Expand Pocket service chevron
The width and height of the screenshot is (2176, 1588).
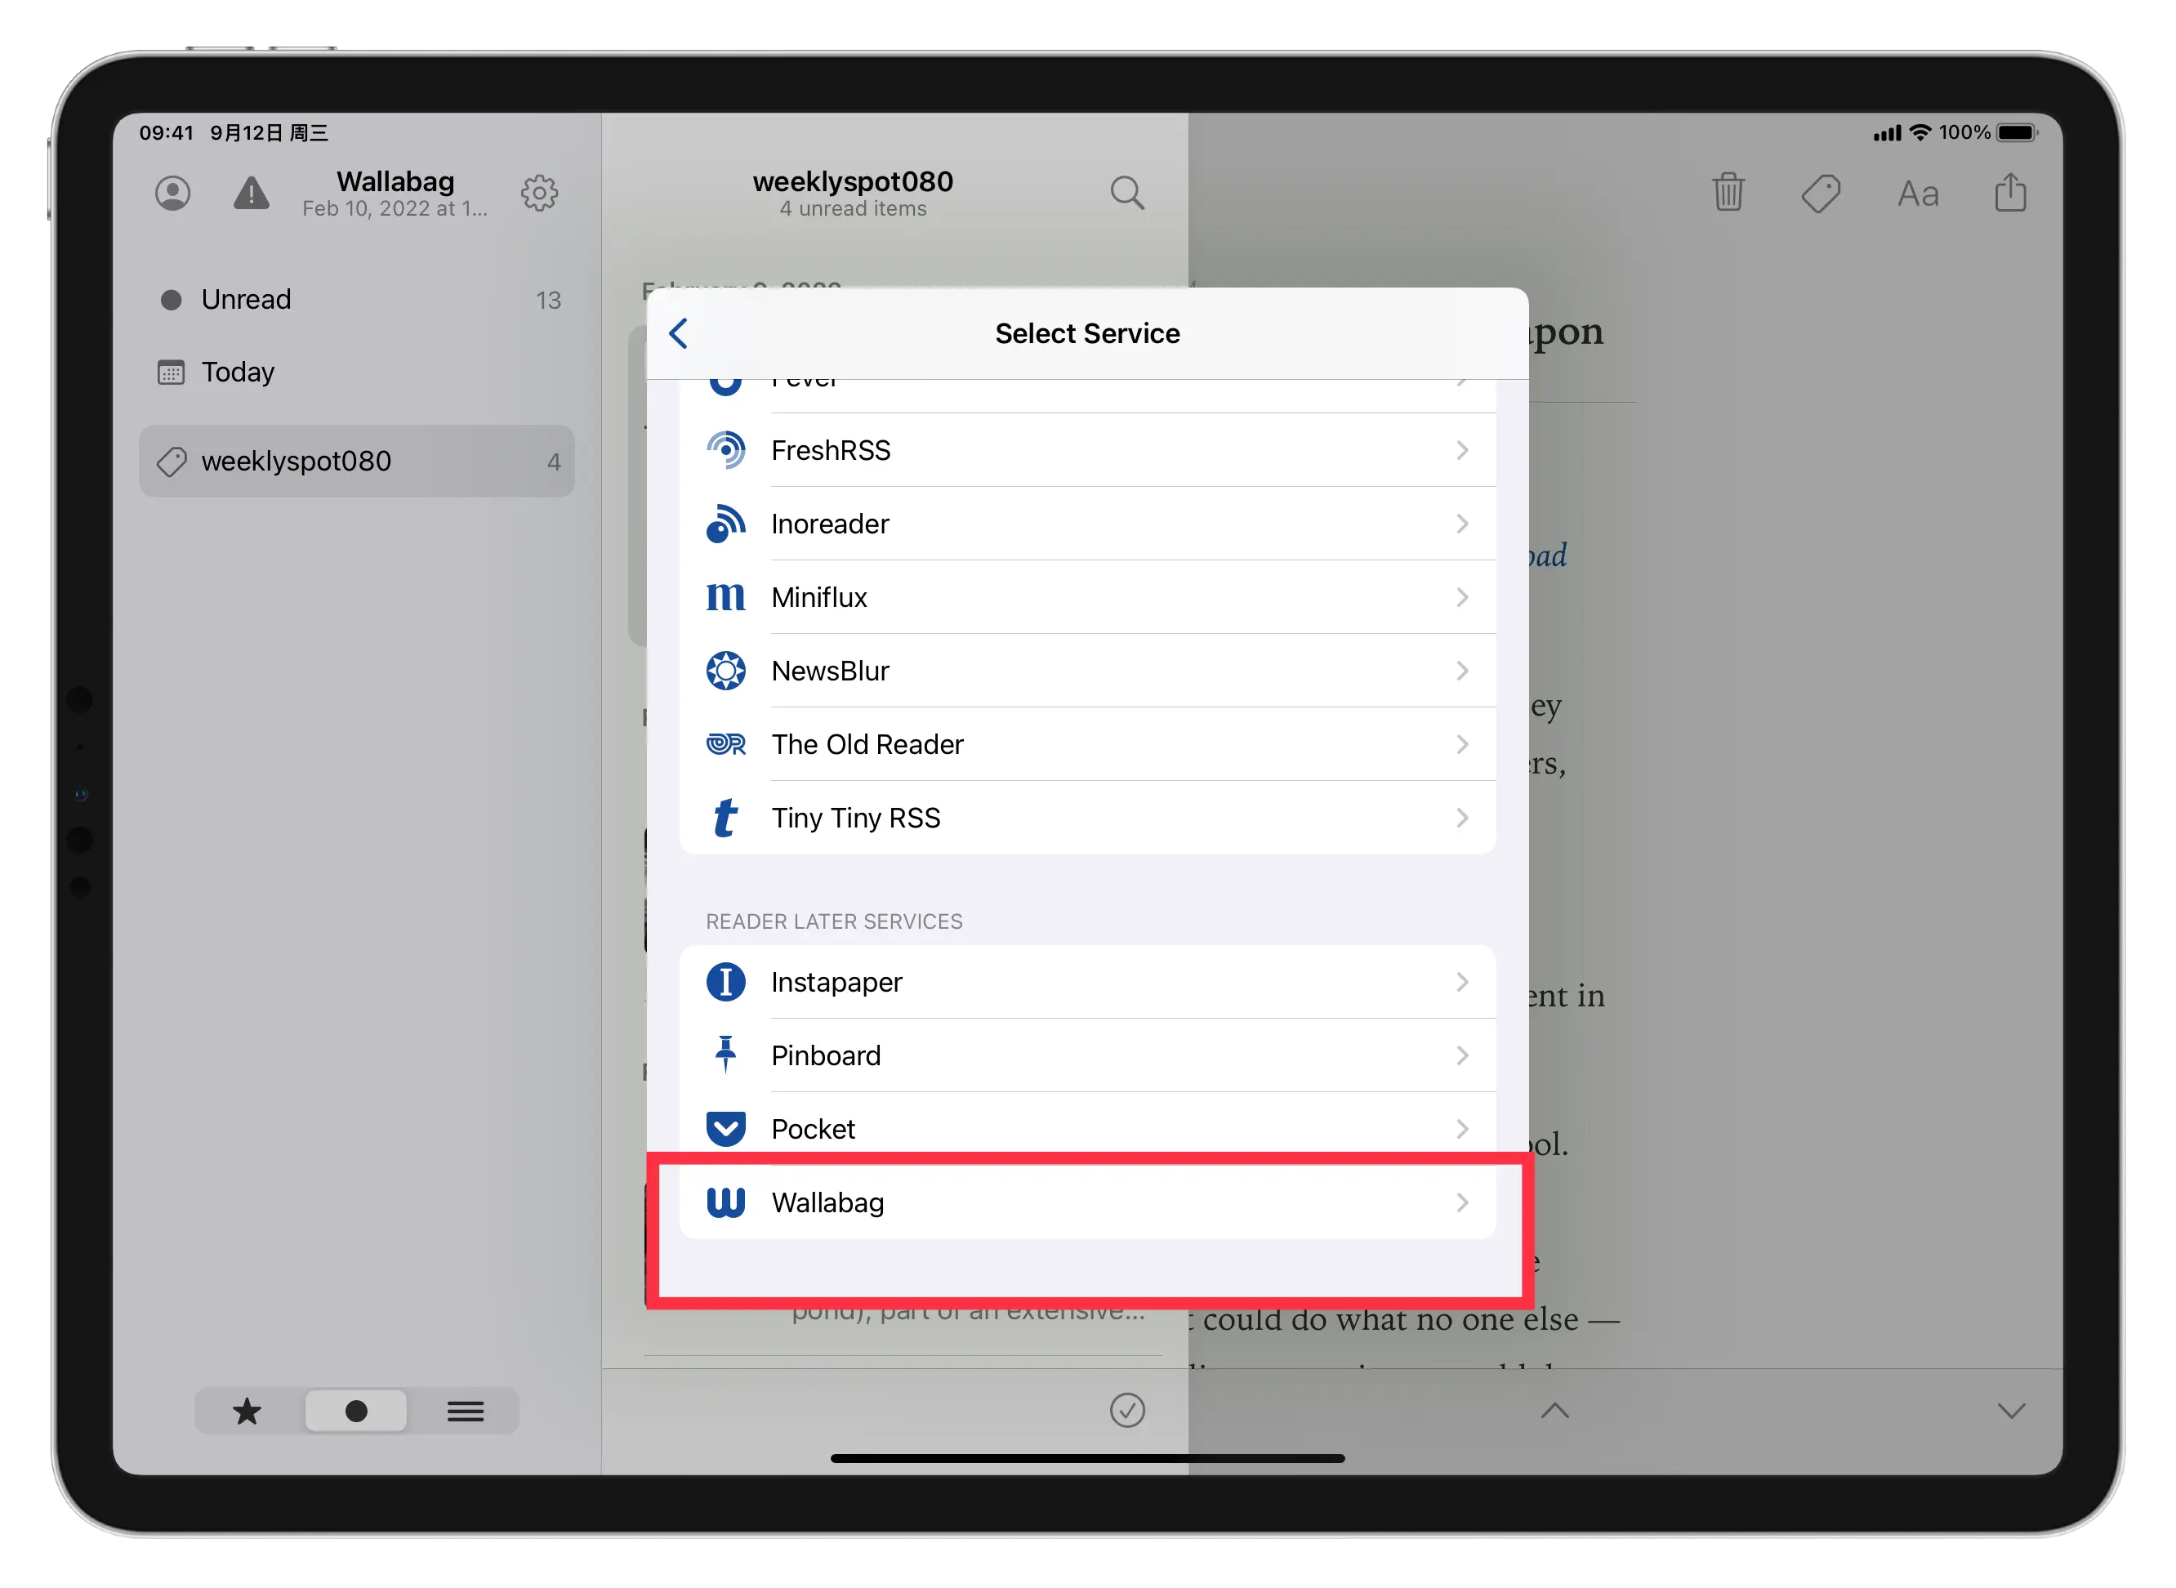(1462, 1130)
